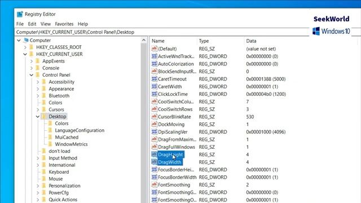Expand the Input Method key
This screenshot has width=361, height=203.
(x=38, y=158)
